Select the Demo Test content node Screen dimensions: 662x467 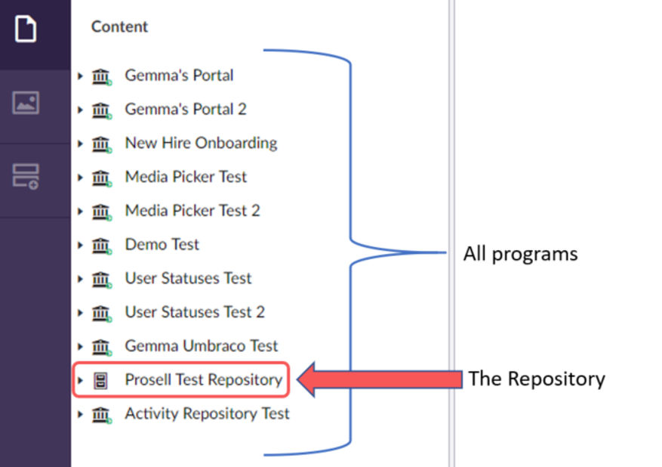162,244
